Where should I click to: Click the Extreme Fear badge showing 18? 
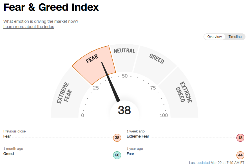(240, 138)
